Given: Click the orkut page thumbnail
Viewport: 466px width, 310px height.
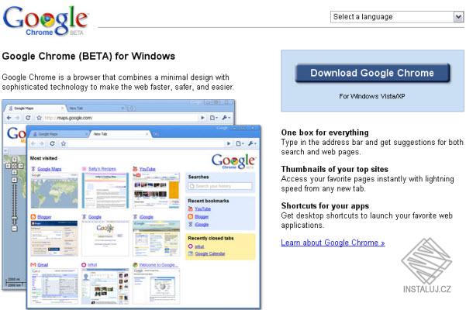Looking at the screenshot, I should 105,286.
